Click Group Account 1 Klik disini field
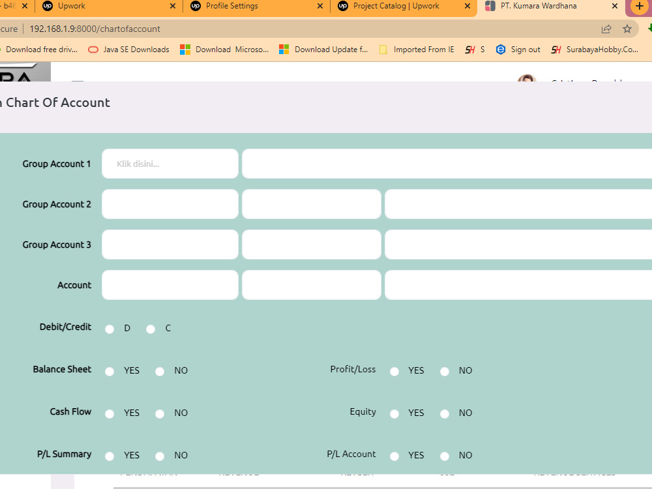Image resolution: width=652 pixels, height=489 pixels. pos(170,164)
